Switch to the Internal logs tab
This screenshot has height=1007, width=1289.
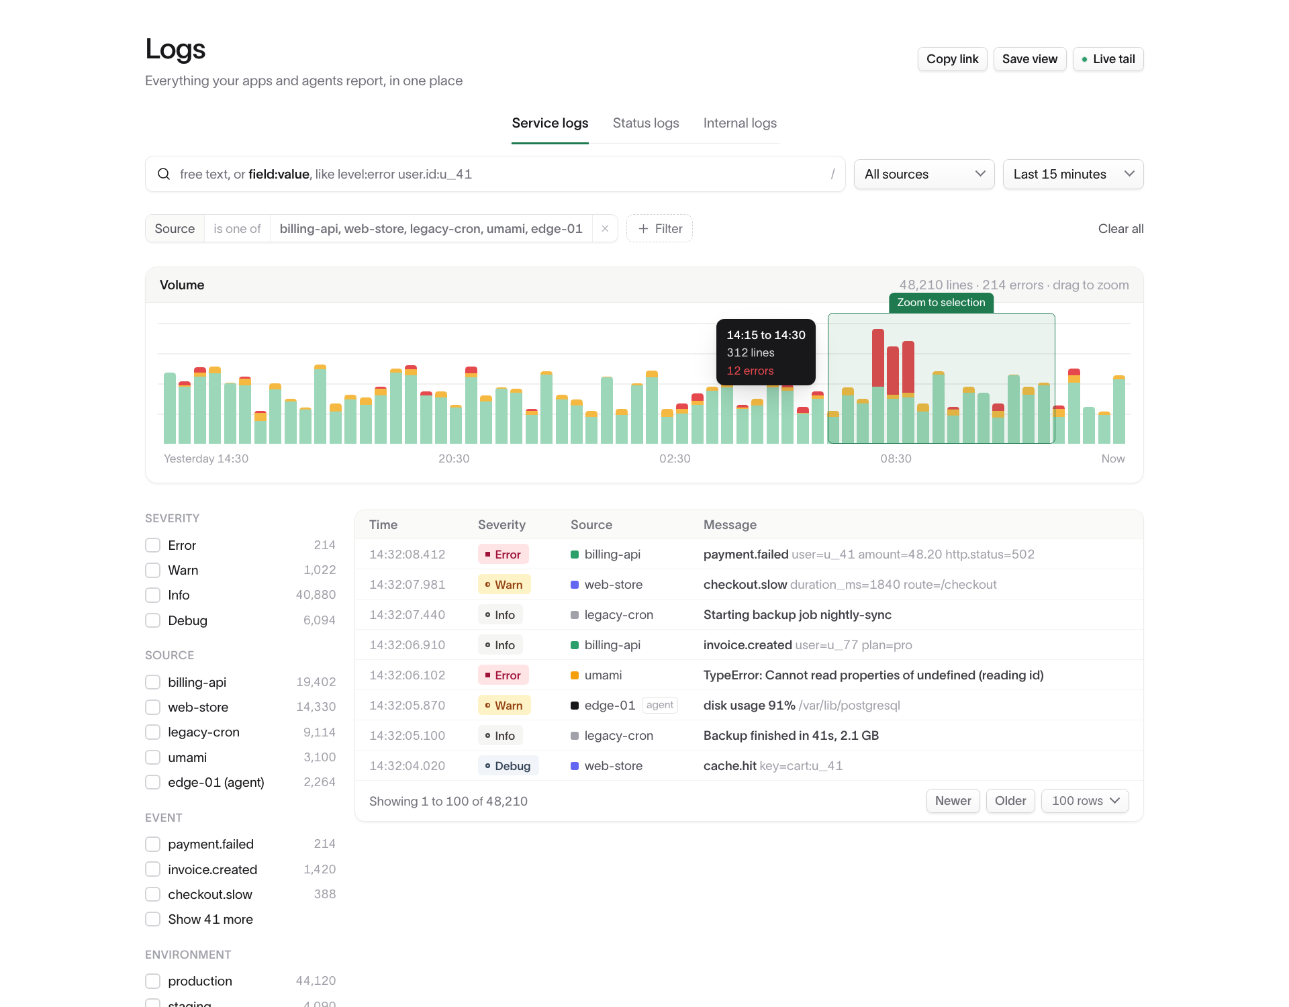tap(740, 124)
